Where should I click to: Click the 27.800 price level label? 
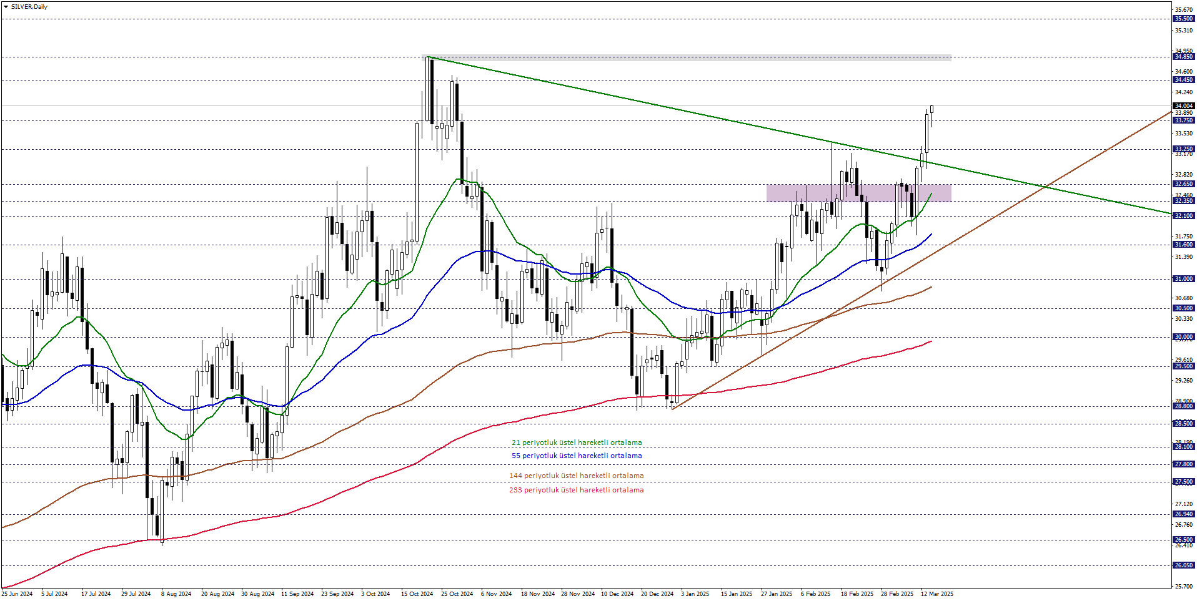(1184, 464)
